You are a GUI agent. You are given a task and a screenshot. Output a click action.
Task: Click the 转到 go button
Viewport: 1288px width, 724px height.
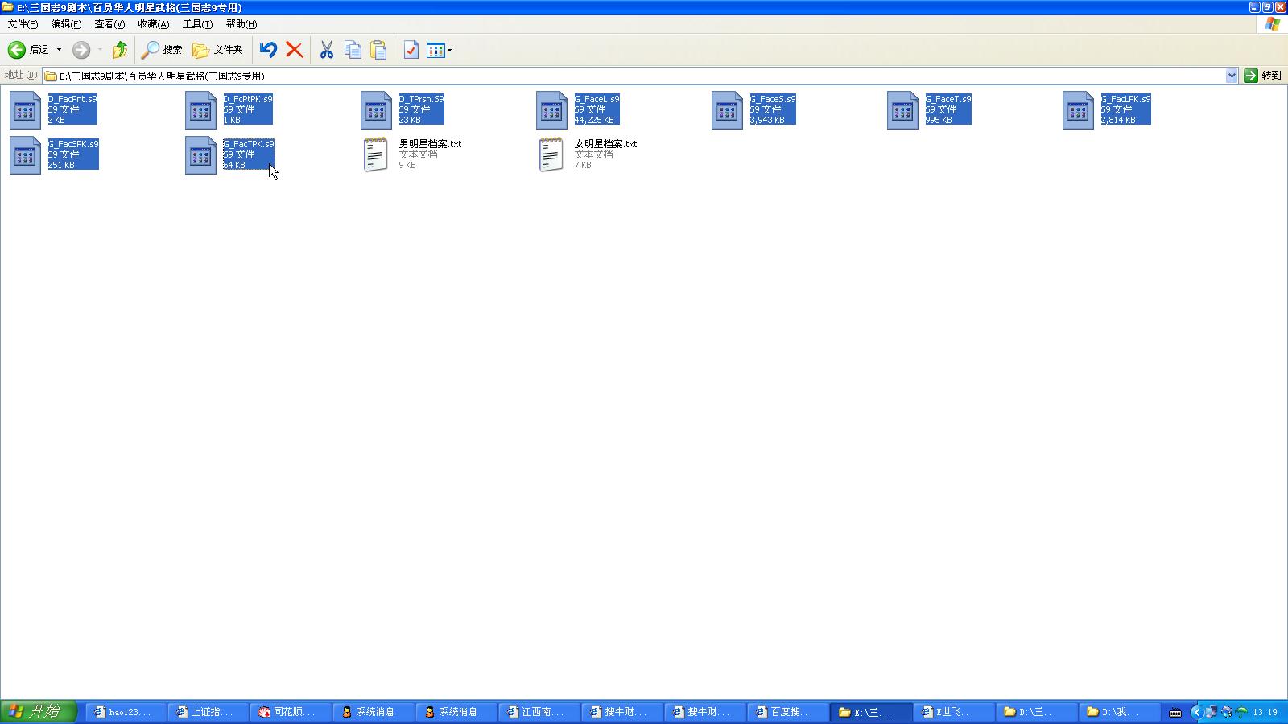click(1262, 76)
